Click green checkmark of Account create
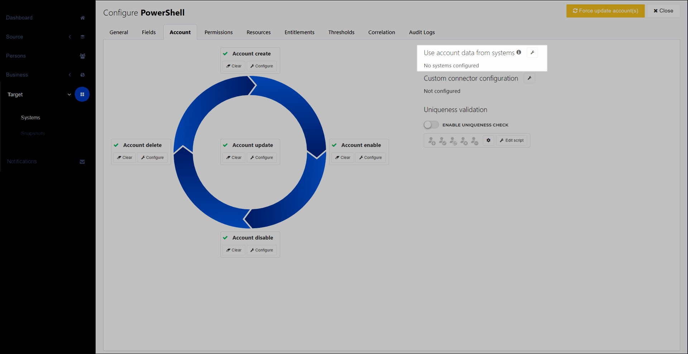The height and width of the screenshot is (354, 688). pyautogui.click(x=225, y=54)
